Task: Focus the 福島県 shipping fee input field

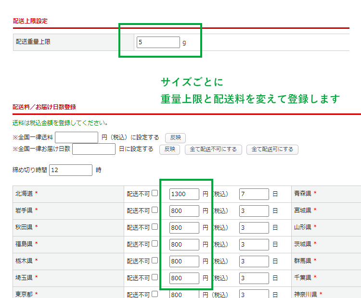Action: pyautogui.click(x=184, y=245)
